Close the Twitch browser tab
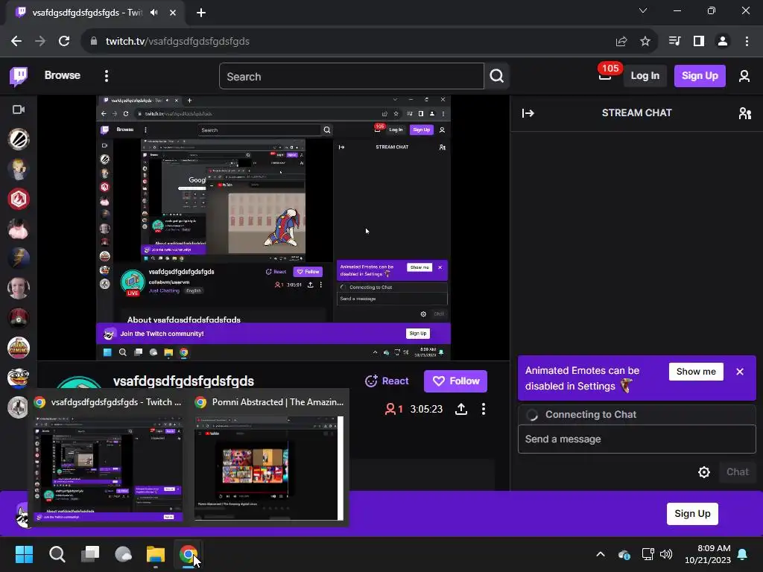 coord(173,13)
